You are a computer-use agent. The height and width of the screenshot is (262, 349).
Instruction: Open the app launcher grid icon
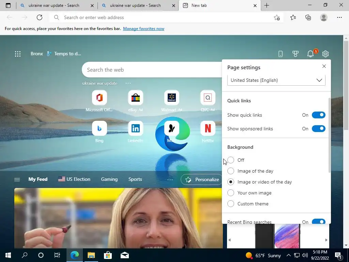point(18,54)
